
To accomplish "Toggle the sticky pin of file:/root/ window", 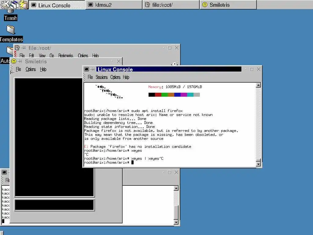I will 24,48.
